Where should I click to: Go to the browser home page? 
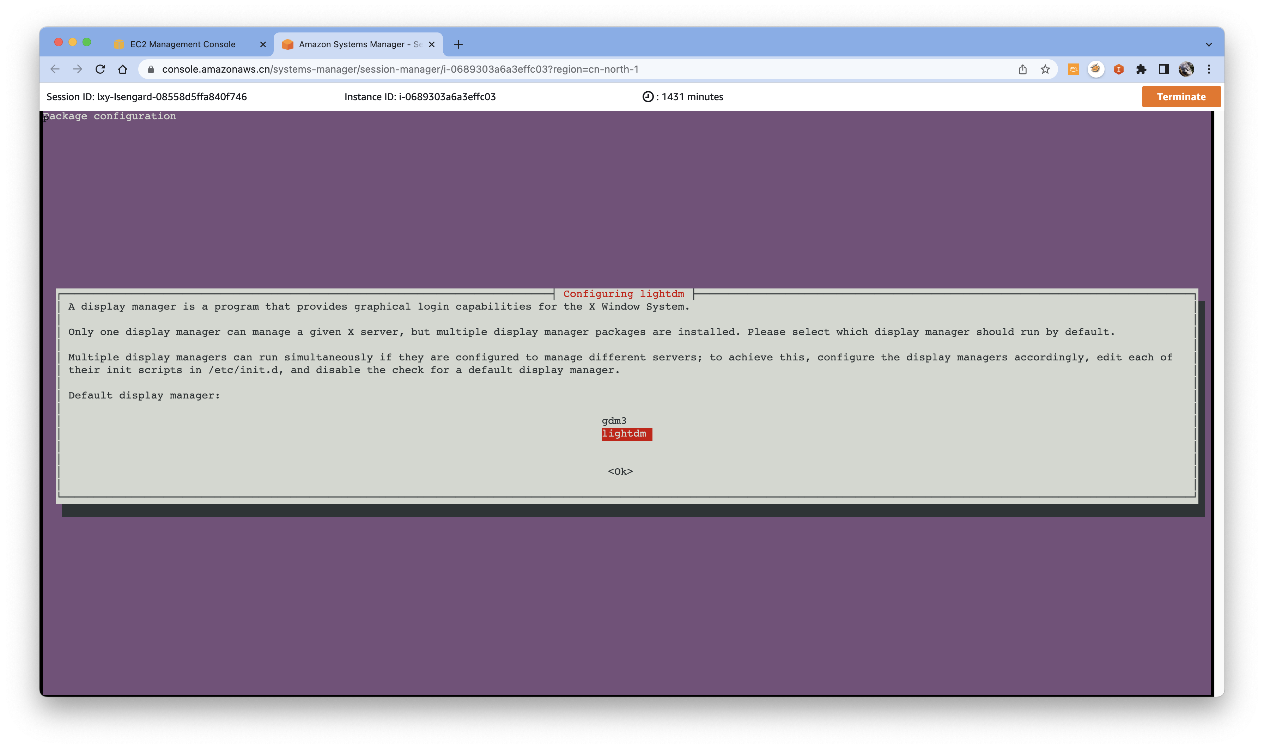[x=123, y=69]
